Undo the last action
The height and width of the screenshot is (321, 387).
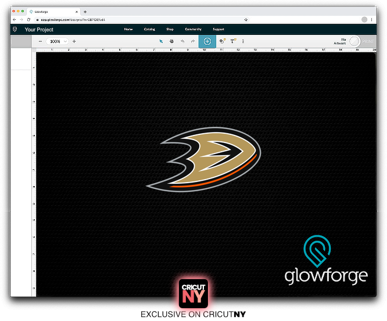coord(182,41)
